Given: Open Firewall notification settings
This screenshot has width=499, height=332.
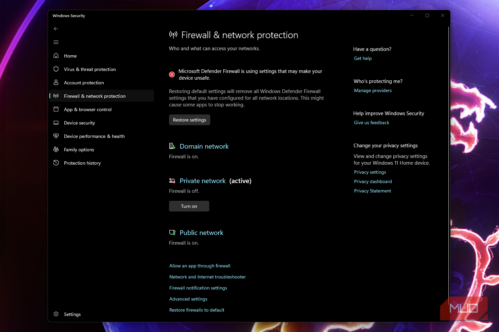Looking at the screenshot, I should point(198,288).
